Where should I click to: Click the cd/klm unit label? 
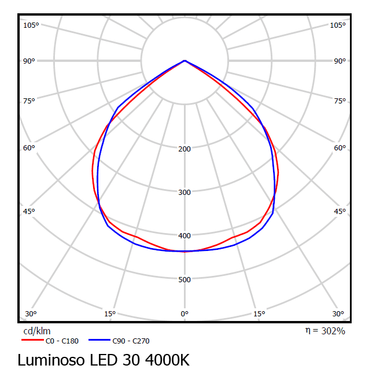[36, 331]
